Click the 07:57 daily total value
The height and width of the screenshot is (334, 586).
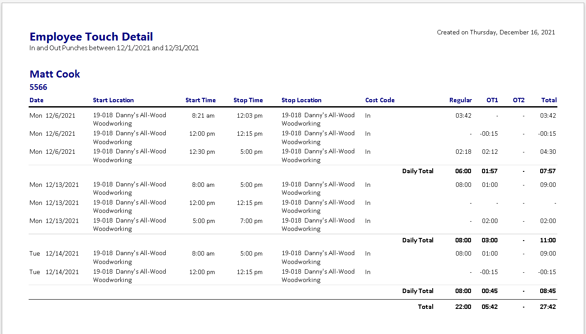[x=548, y=171]
